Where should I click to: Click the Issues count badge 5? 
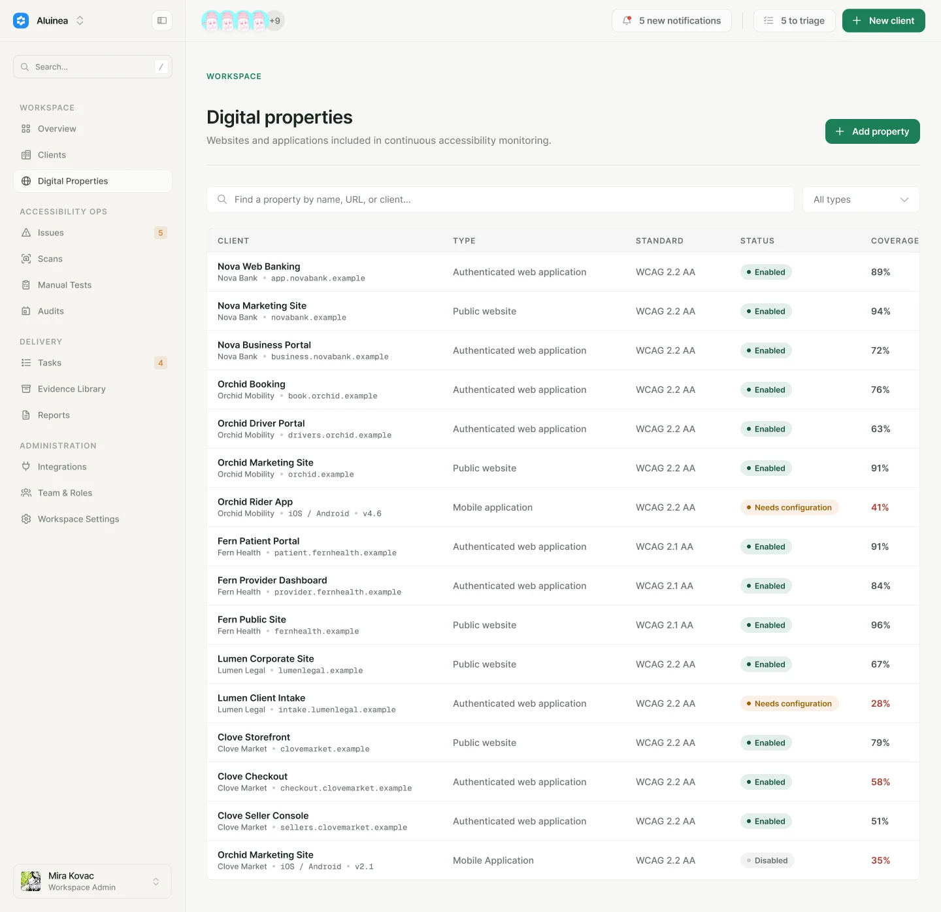161,233
